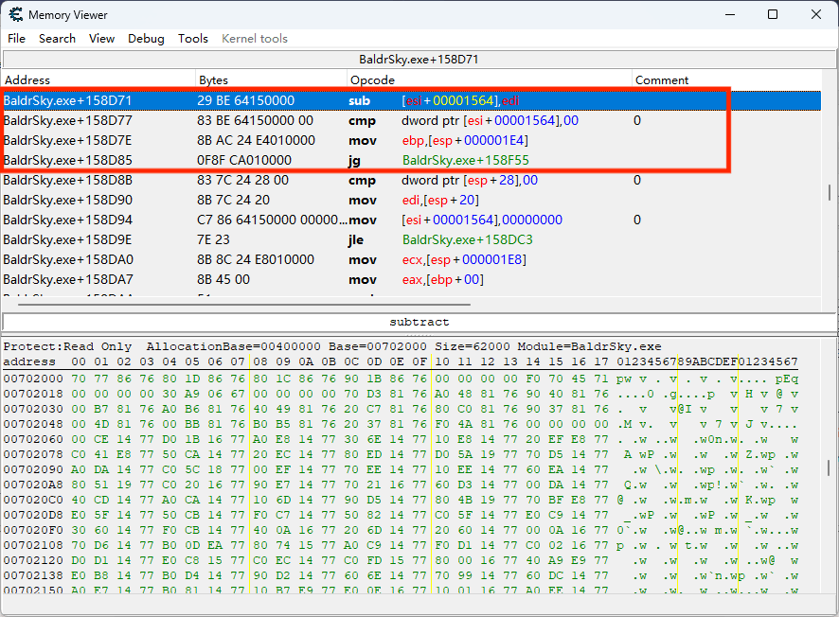Viewport: 839px width, 617px height.
Task: Select row BaldrSky.exe+158D94 mov instruction
Action: (x=411, y=220)
